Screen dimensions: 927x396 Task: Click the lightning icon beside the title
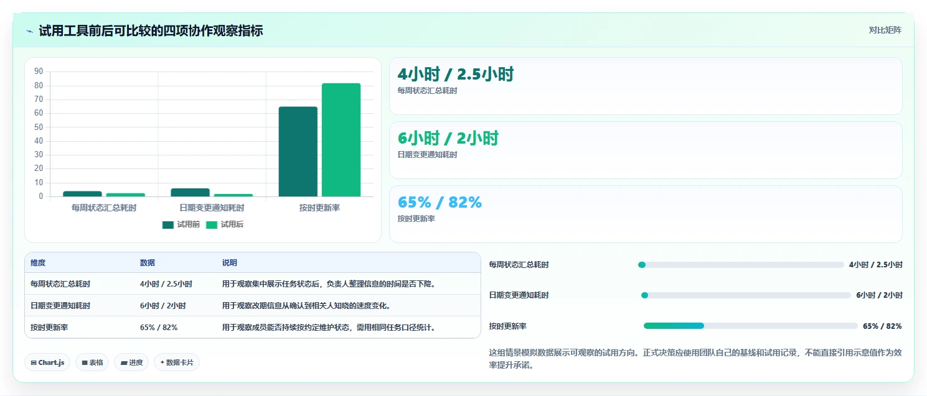30,31
